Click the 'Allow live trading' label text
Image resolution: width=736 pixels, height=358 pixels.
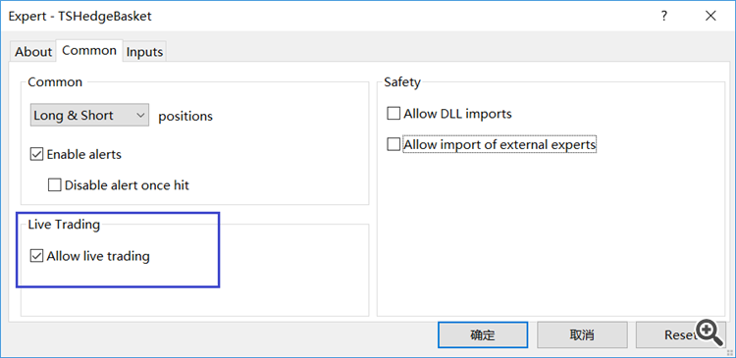click(x=98, y=256)
